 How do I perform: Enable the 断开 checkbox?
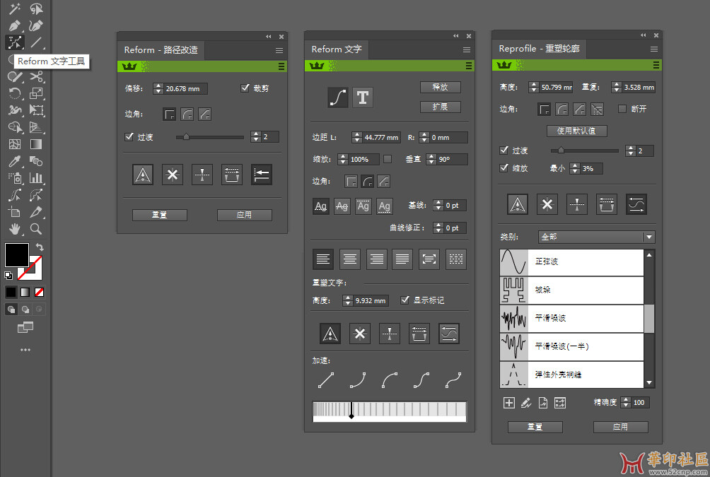(x=622, y=109)
